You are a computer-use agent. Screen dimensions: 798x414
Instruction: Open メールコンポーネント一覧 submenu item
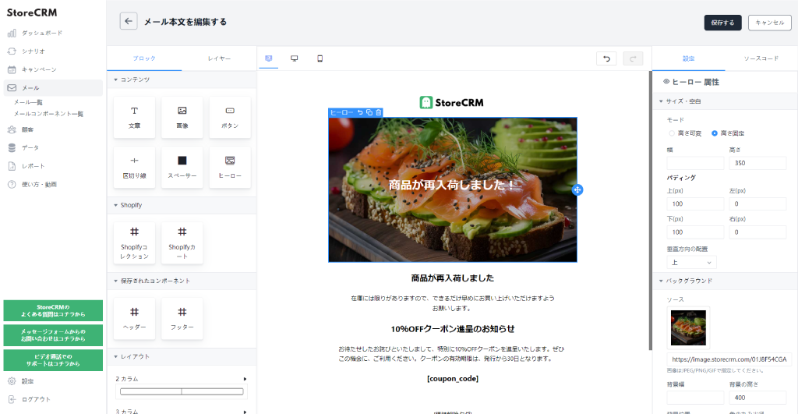(x=48, y=114)
